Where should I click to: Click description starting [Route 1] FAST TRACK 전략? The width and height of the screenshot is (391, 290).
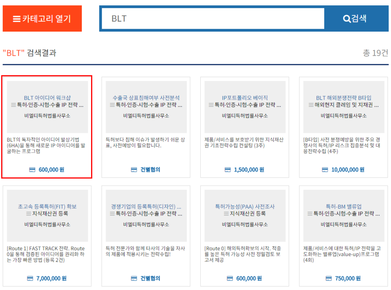pos(46,254)
